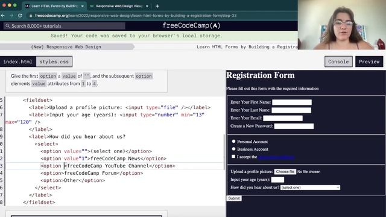Click the search magnifier icon
The width and height of the screenshot is (386, 217).
coord(8,26)
